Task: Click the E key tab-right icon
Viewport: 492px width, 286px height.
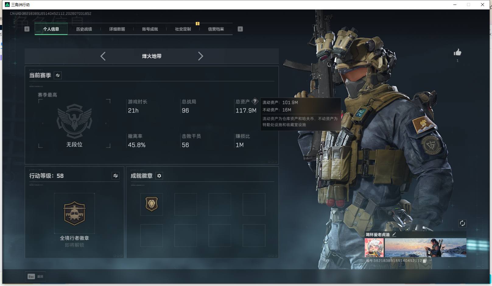Action: 240,29
